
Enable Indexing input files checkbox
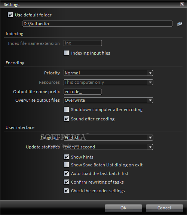point(67,53)
